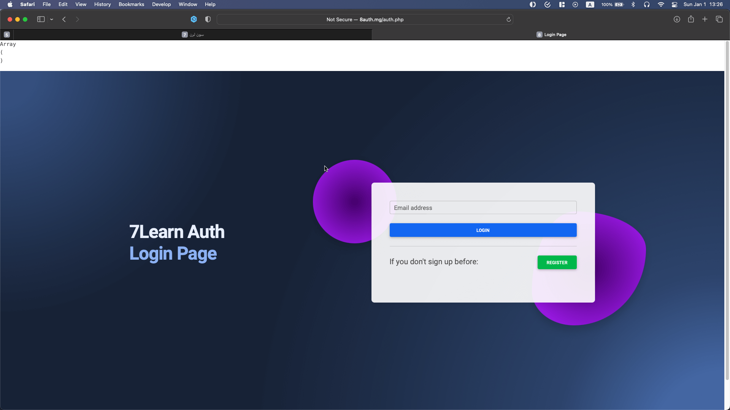Click the 'Array' debug output text
The height and width of the screenshot is (410, 730).
8,44
